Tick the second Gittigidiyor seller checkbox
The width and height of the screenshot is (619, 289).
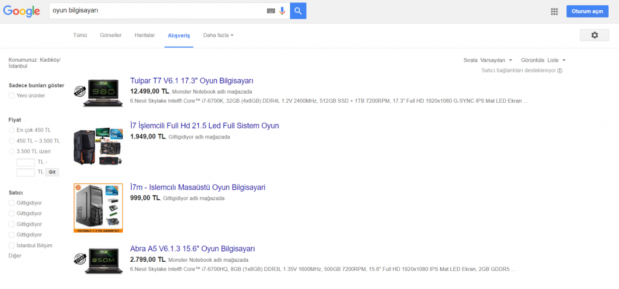point(11,213)
